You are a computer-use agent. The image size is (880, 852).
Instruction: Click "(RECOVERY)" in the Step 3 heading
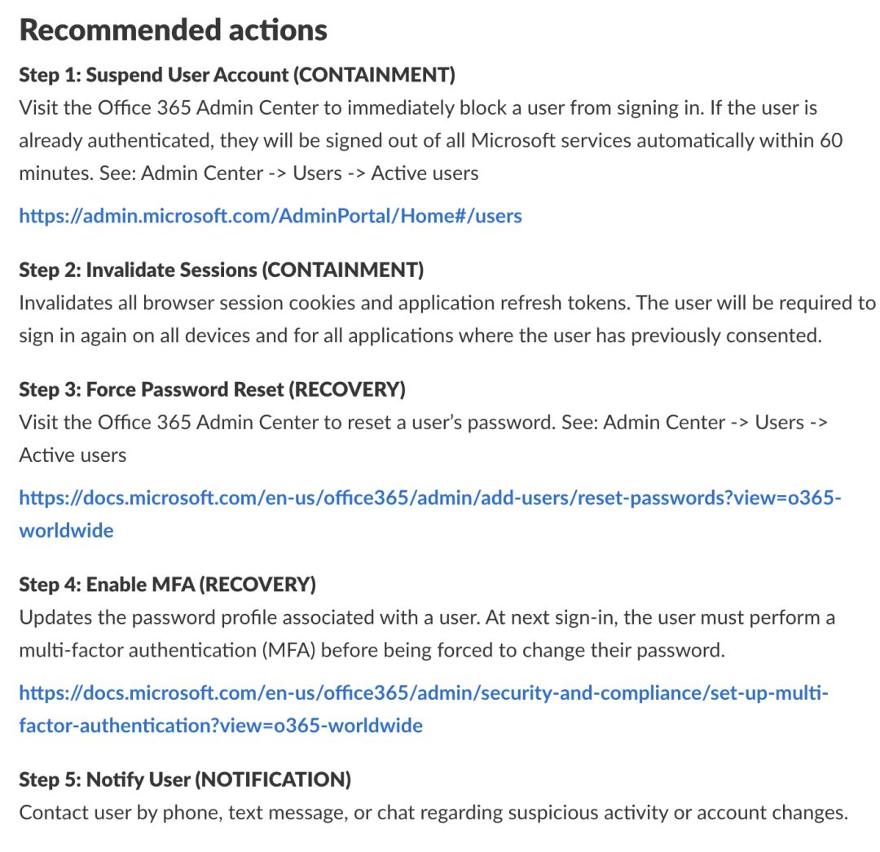pyautogui.click(x=346, y=389)
